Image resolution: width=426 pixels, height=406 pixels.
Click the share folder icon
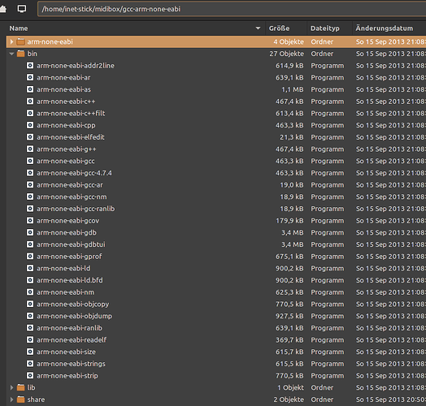20,400
